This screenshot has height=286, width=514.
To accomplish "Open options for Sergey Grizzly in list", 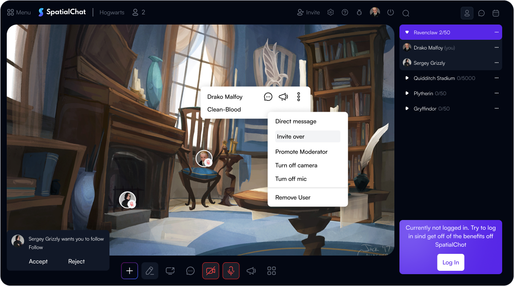I will point(497,63).
